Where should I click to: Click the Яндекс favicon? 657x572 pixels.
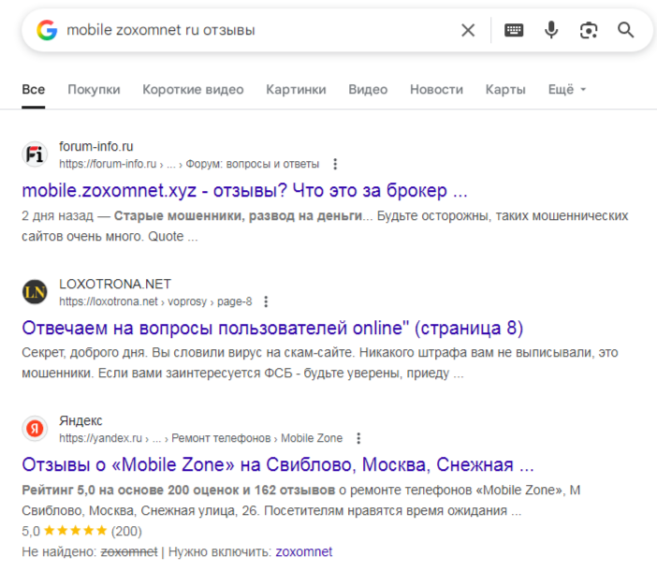pyautogui.click(x=35, y=428)
